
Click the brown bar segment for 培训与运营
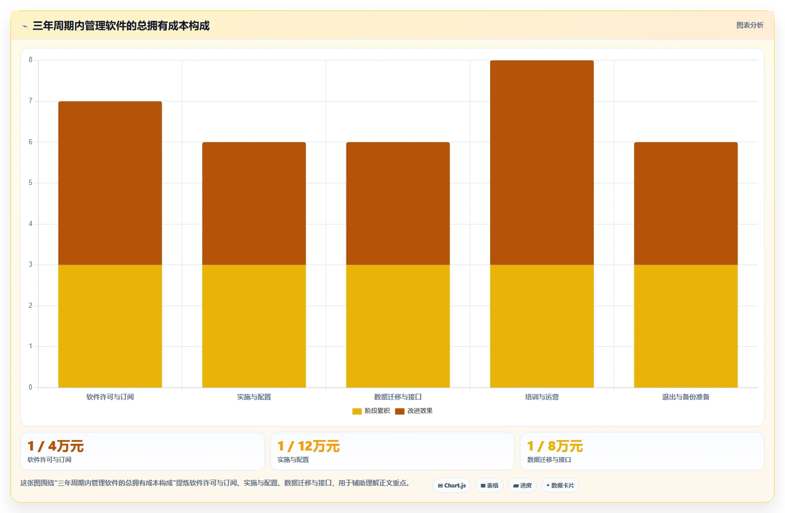542,162
